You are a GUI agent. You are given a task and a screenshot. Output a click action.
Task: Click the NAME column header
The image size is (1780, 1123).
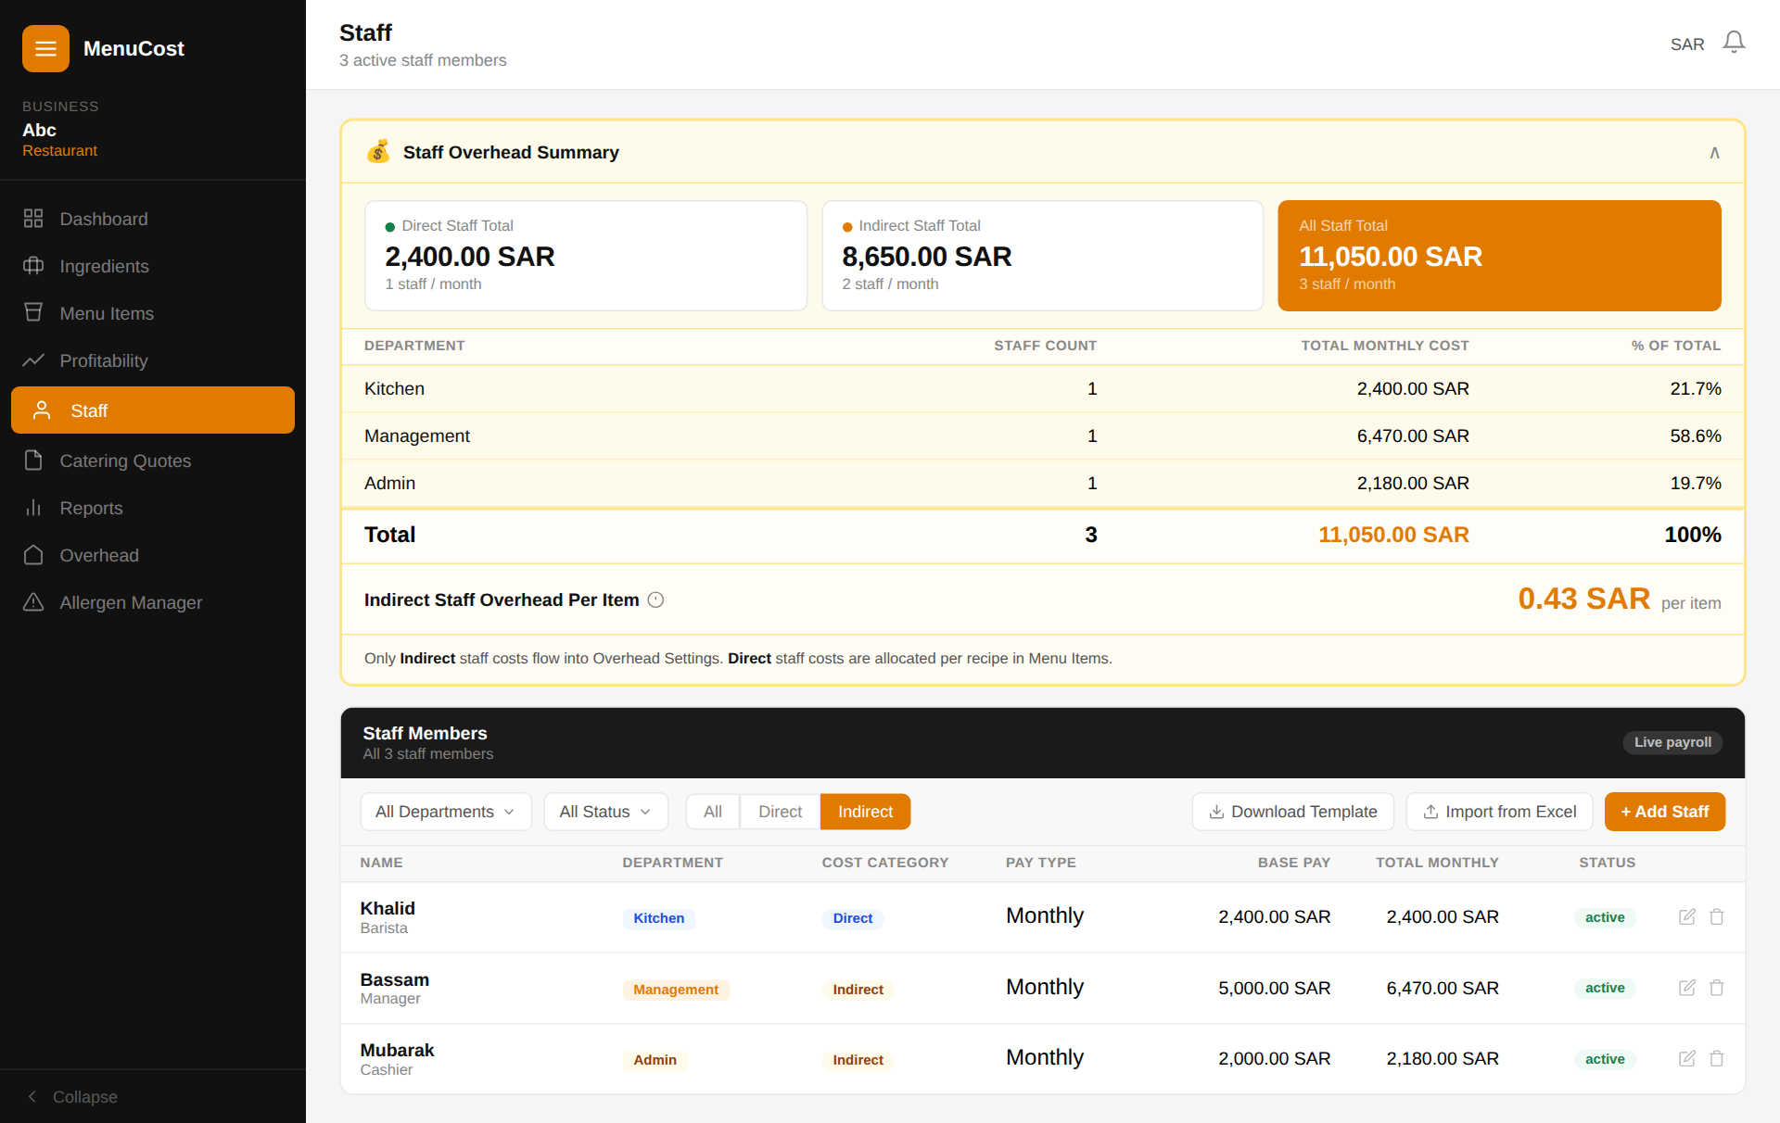pos(381,863)
